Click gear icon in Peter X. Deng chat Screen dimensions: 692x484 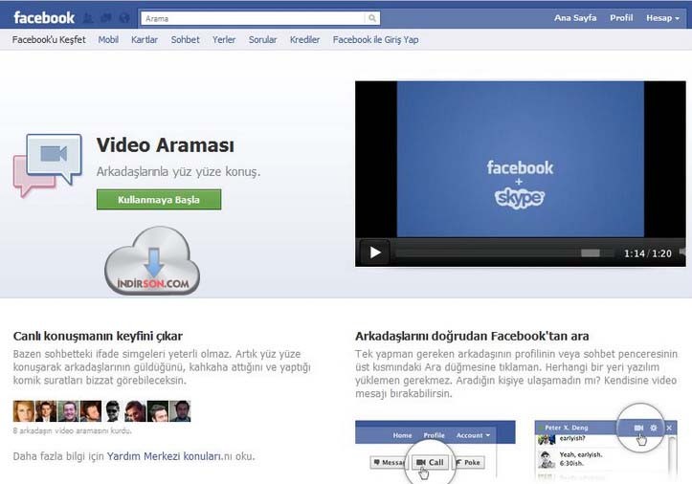654,428
